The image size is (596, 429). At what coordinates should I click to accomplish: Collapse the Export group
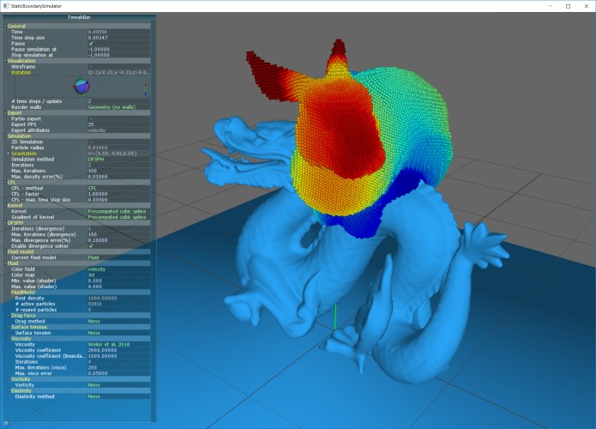pyautogui.click(x=5, y=113)
